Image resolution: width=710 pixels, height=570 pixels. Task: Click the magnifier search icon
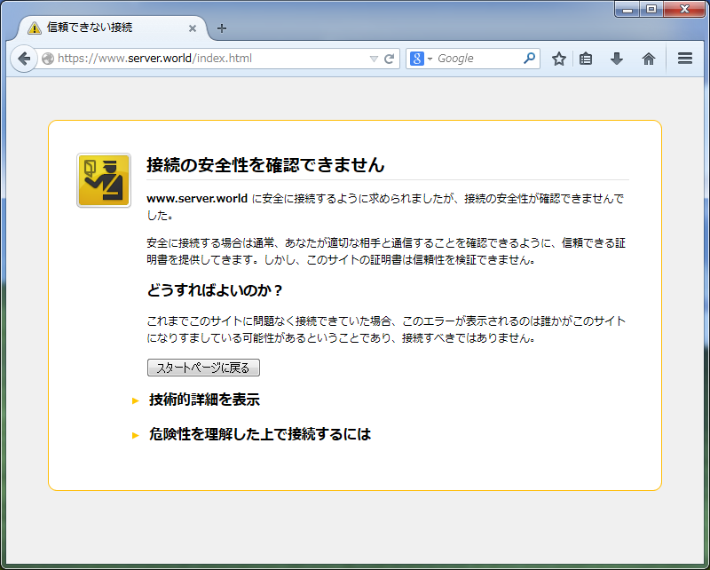click(529, 58)
